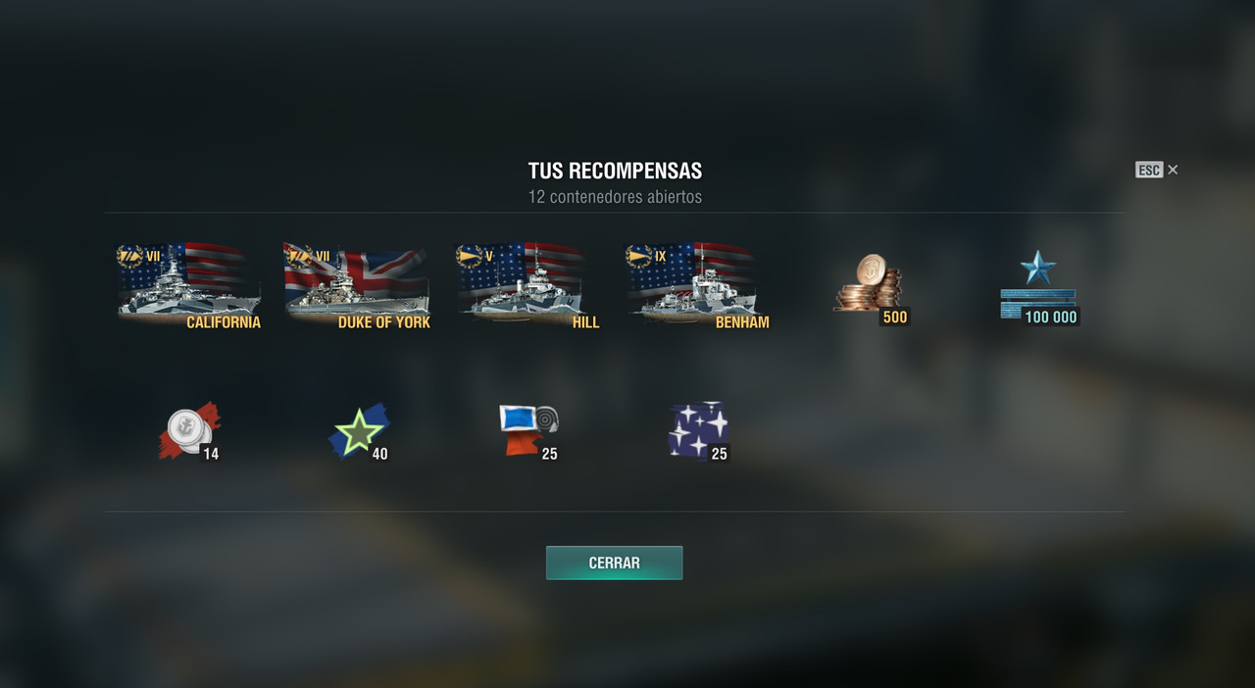Select the California battleship reward
The width and height of the screenshot is (1255, 688).
pos(189,285)
